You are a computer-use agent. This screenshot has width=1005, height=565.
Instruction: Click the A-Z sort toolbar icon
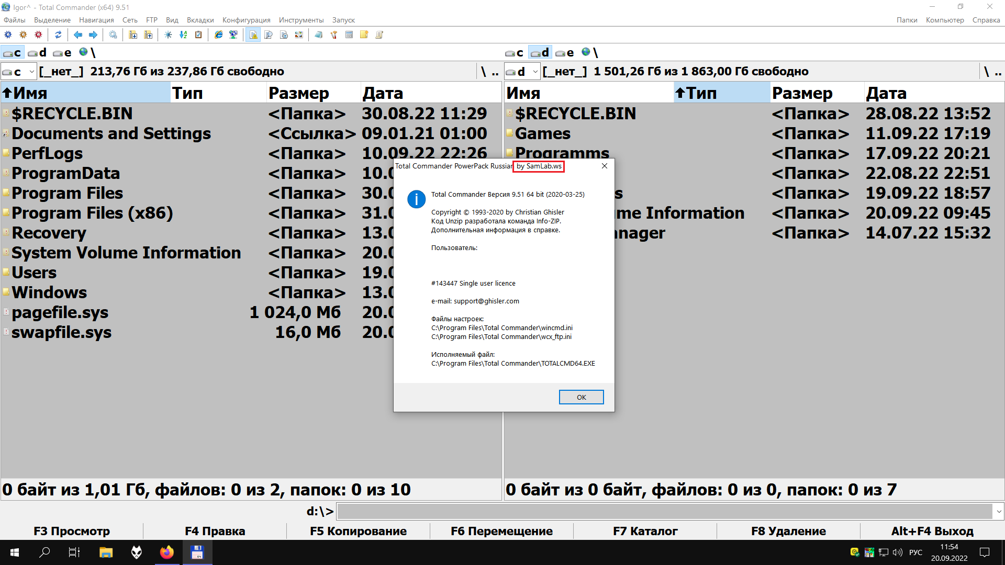pyautogui.click(x=183, y=35)
